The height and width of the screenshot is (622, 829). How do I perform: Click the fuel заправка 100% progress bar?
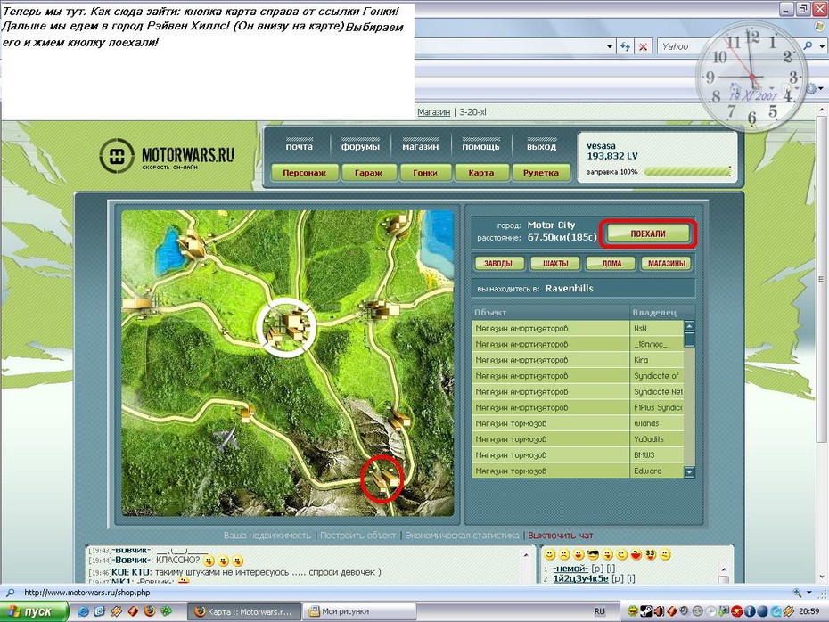coord(687,171)
